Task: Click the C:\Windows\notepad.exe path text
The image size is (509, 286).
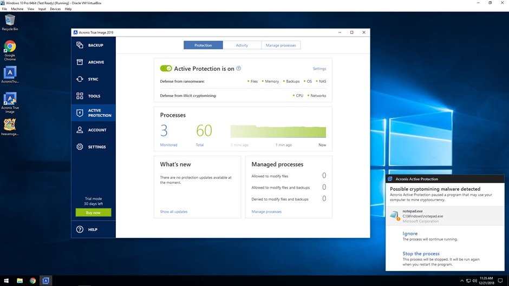Action: click(423, 216)
